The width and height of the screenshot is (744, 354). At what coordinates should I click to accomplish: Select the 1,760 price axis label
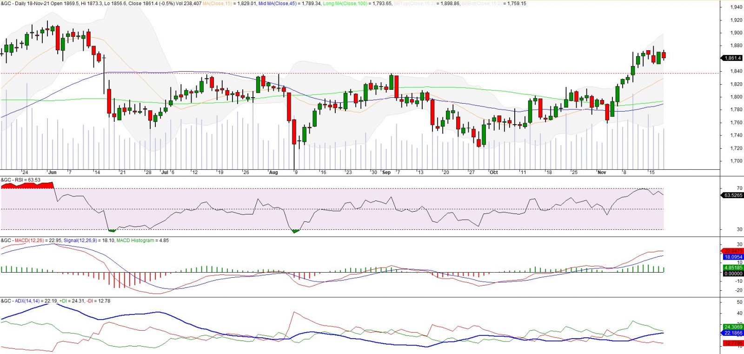[x=736, y=122]
